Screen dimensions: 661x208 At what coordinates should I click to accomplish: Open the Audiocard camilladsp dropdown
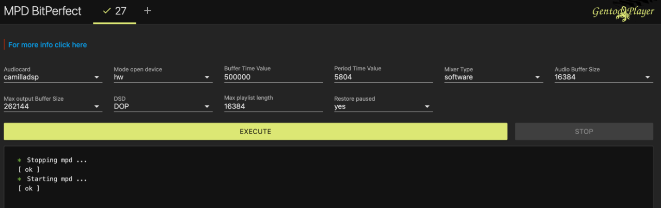click(53, 77)
